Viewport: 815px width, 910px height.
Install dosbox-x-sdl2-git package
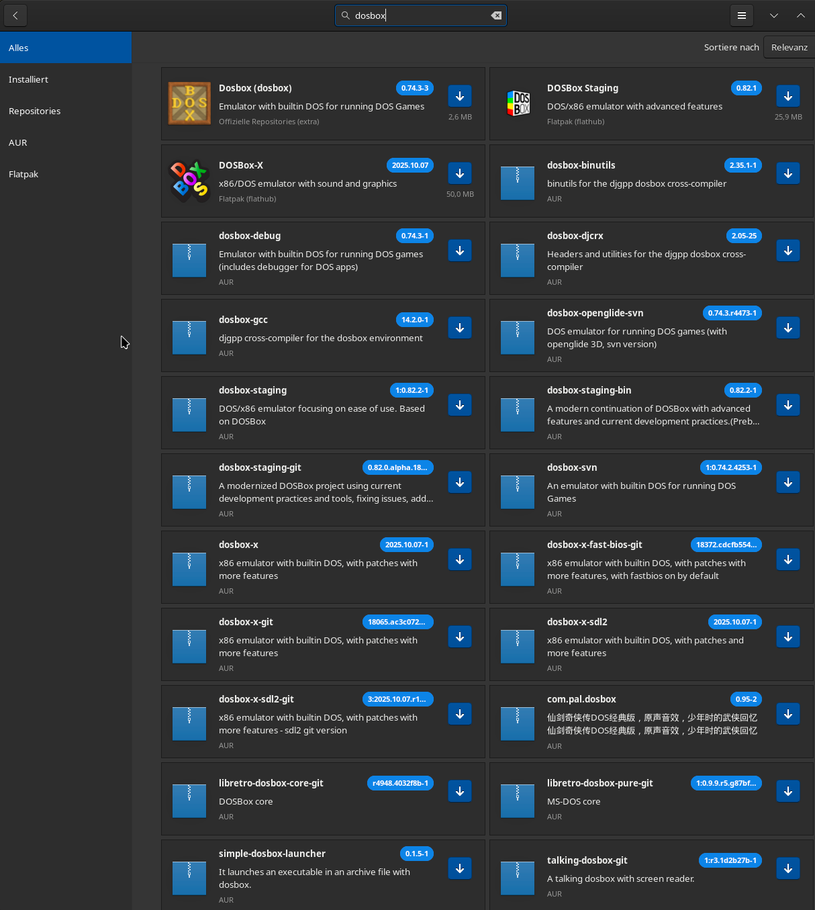pos(460,714)
